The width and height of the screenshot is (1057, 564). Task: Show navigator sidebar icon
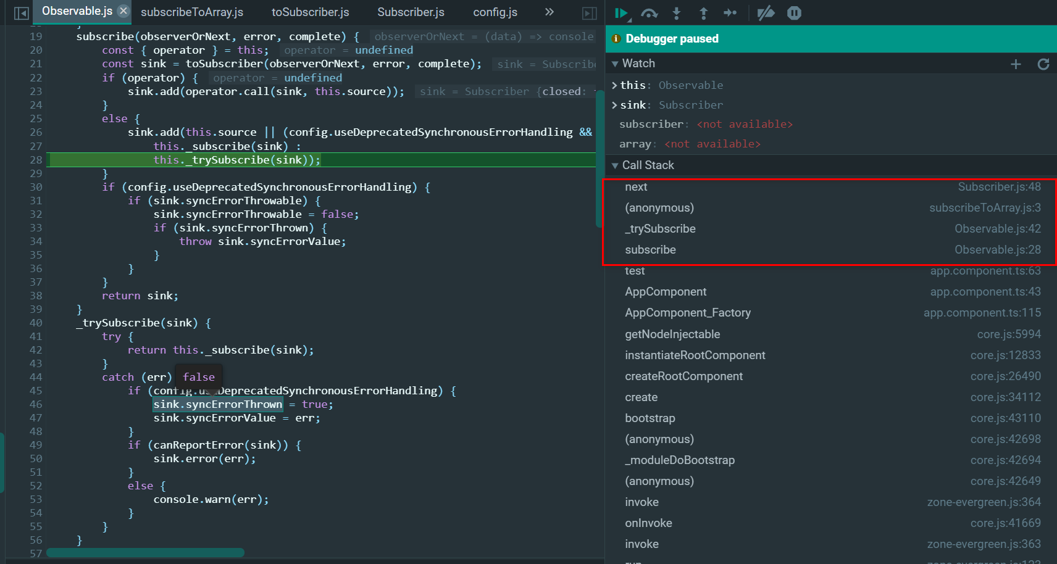coord(22,13)
